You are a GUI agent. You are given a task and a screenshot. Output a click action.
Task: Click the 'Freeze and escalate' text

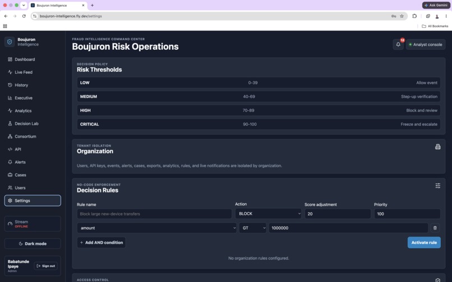(x=419, y=124)
